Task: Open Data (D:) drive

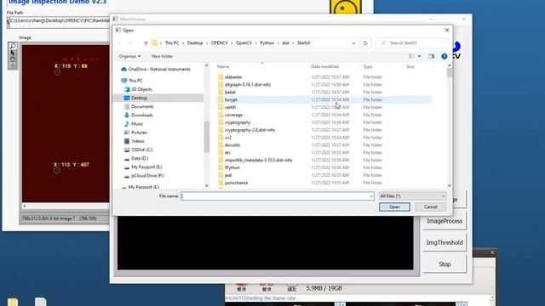Action: coord(140,158)
